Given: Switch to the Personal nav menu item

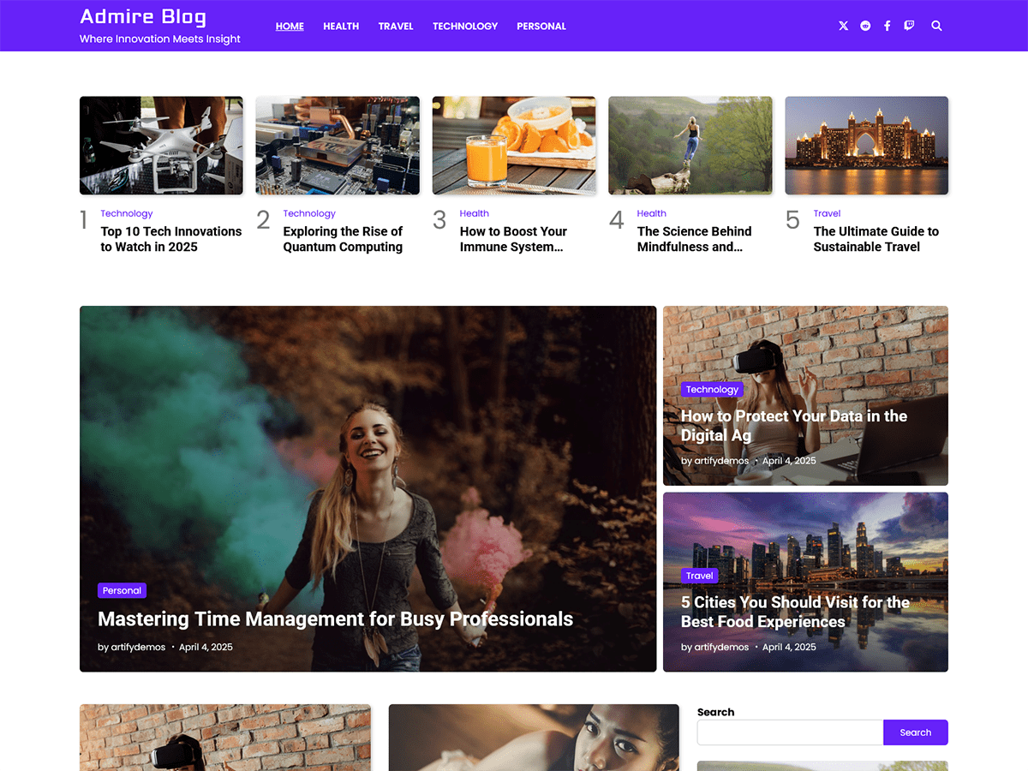Looking at the screenshot, I should (541, 27).
